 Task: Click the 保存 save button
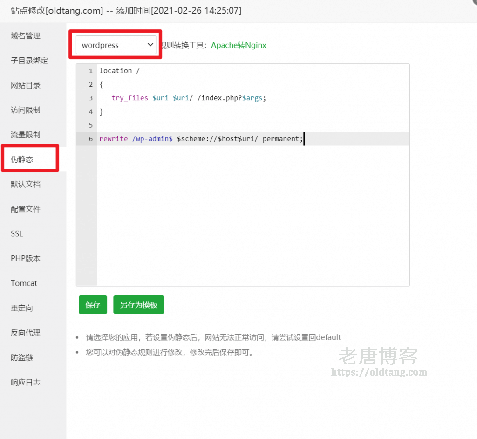click(x=92, y=304)
